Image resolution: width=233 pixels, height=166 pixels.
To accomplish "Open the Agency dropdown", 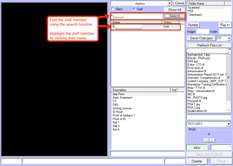I will (x=170, y=3).
